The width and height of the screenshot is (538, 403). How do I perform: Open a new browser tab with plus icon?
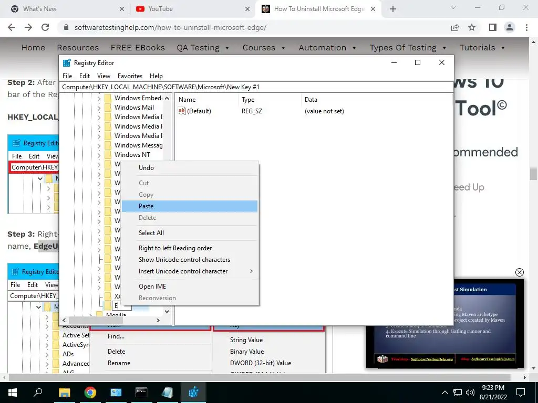(393, 9)
